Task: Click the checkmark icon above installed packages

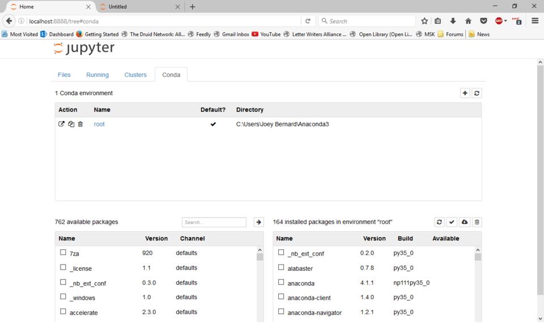Action: (452, 222)
